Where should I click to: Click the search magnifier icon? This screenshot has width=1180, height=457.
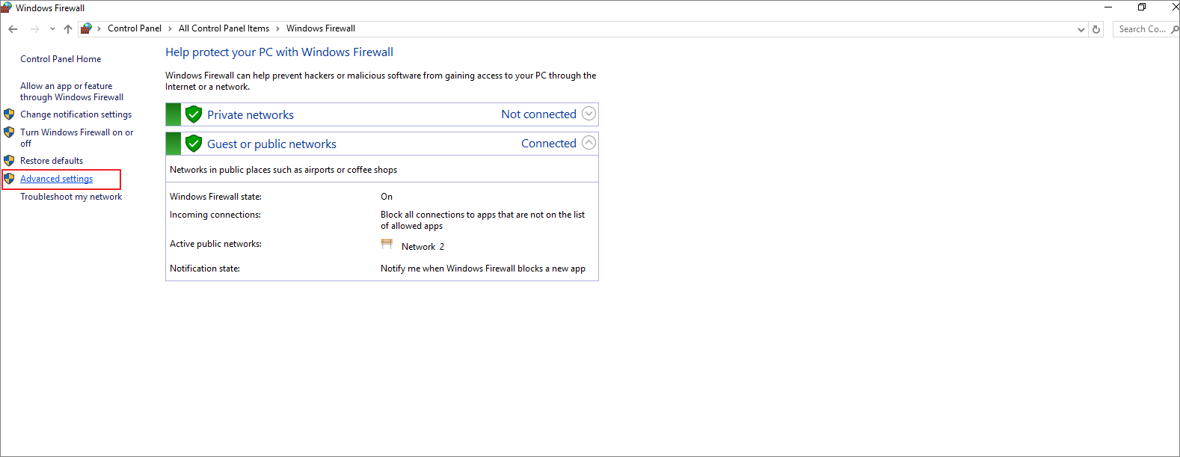tap(1175, 29)
